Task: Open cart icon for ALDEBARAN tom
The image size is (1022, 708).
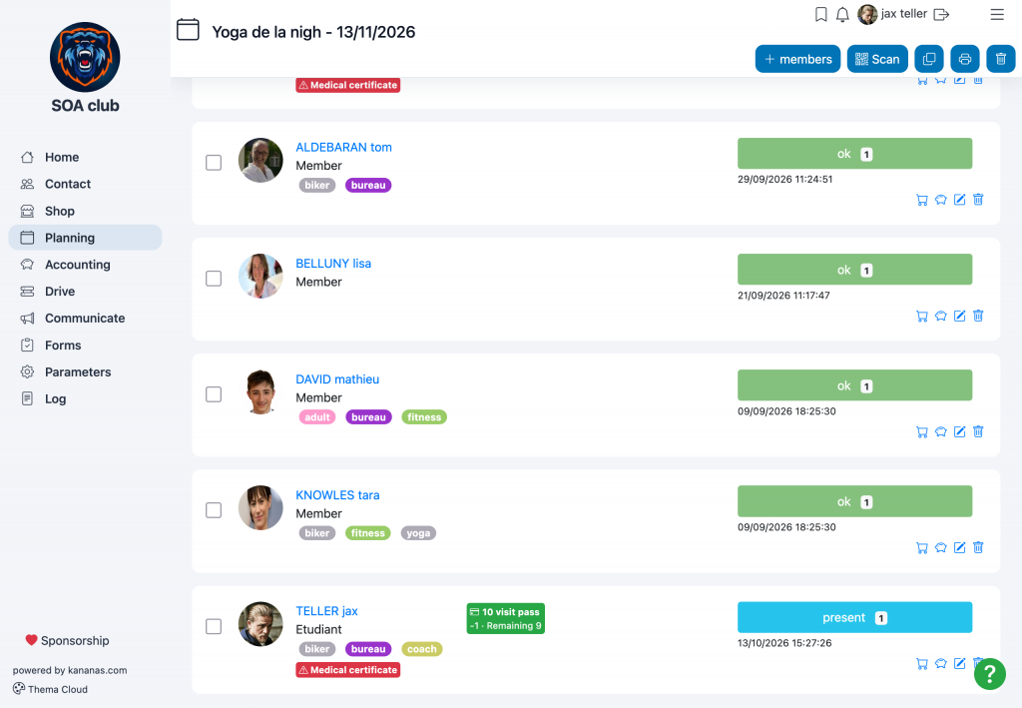Action: coord(922,200)
